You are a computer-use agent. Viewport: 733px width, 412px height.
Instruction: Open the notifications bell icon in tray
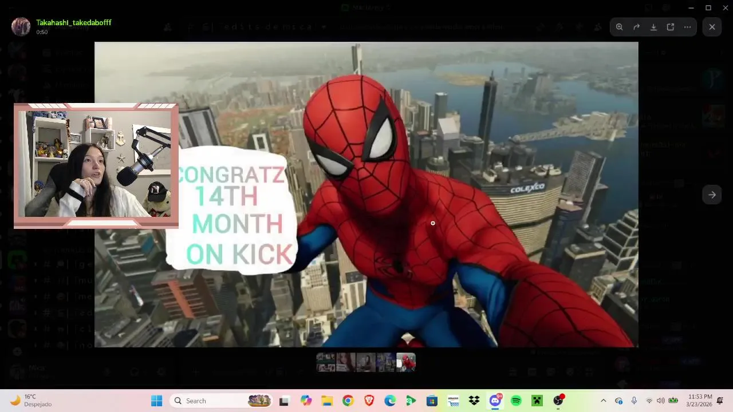click(x=720, y=401)
